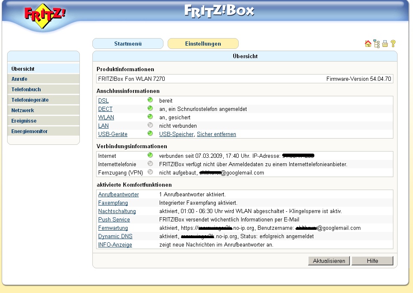
Task: Click the printer icon
Action: (x=385, y=44)
